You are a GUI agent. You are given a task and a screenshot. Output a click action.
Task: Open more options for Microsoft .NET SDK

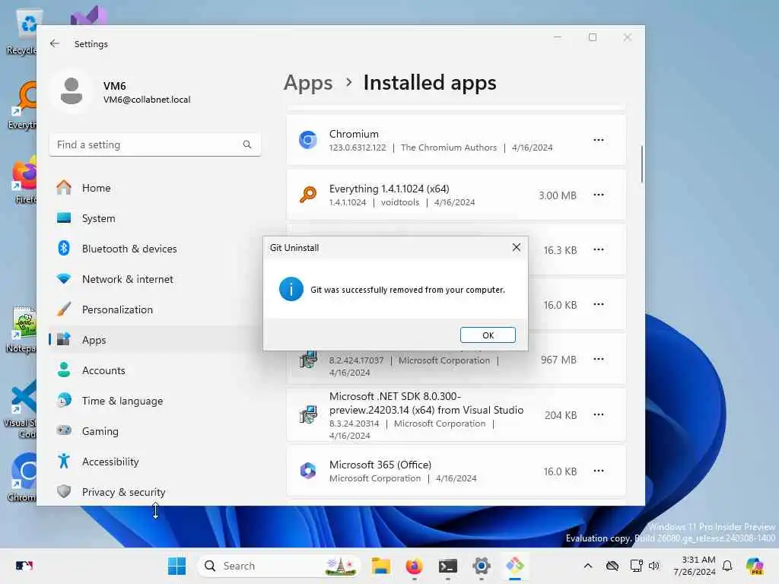tap(599, 414)
